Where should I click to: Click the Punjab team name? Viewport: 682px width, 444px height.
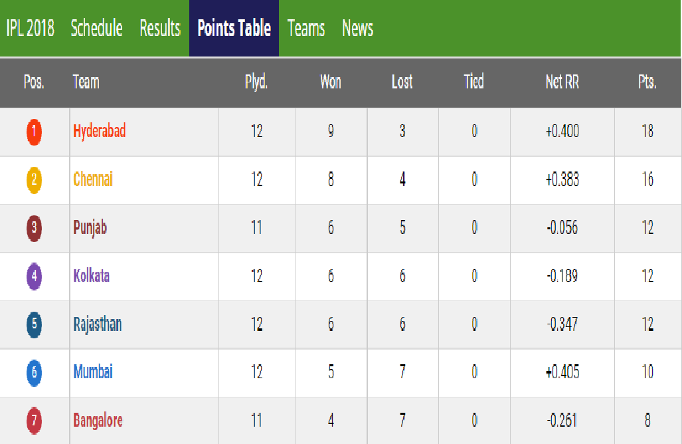90,228
